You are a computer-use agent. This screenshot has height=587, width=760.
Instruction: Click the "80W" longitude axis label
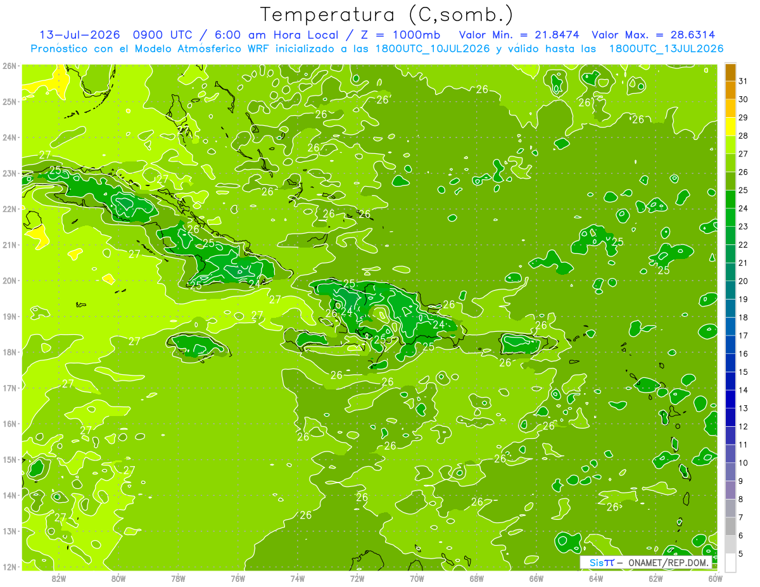pyautogui.click(x=118, y=578)
